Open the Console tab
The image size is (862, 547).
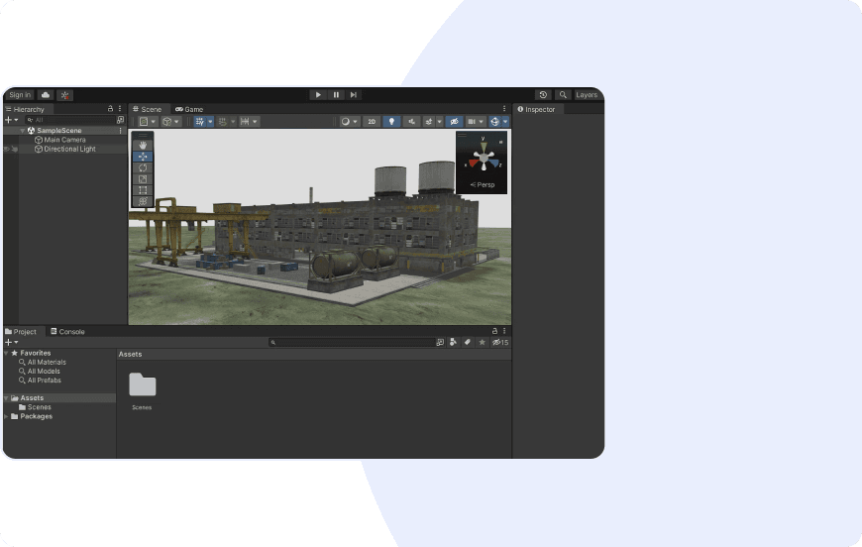(x=67, y=332)
